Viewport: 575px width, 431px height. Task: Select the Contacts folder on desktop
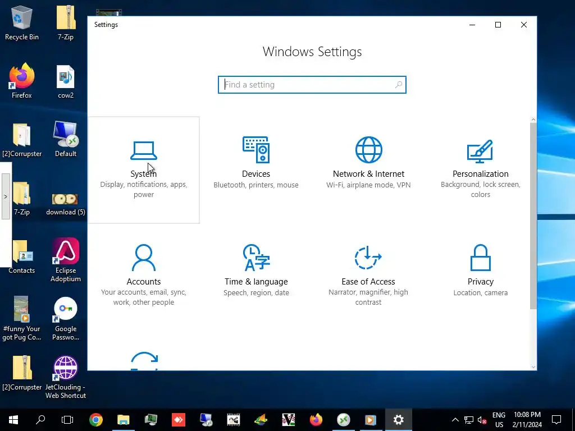click(x=22, y=256)
